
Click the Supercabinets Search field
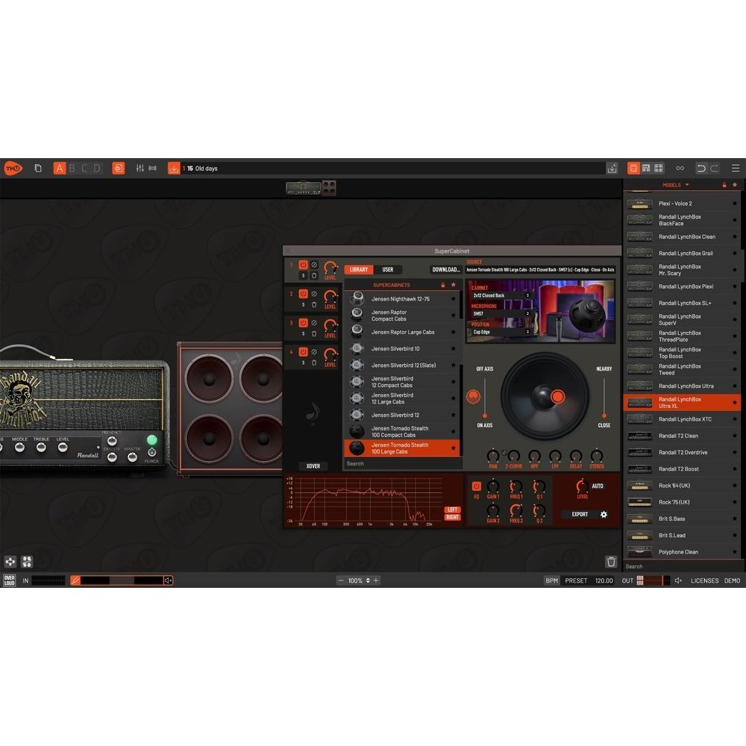[x=401, y=463]
